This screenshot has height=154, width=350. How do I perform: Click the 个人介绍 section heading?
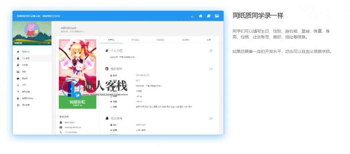116,51
